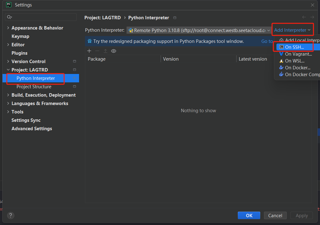320x225 pixels.
Task: Open the Python Interpreter dropdown
Action: tap(199, 30)
